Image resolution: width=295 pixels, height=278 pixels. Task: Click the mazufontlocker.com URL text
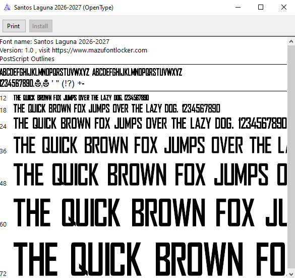point(99,50)
